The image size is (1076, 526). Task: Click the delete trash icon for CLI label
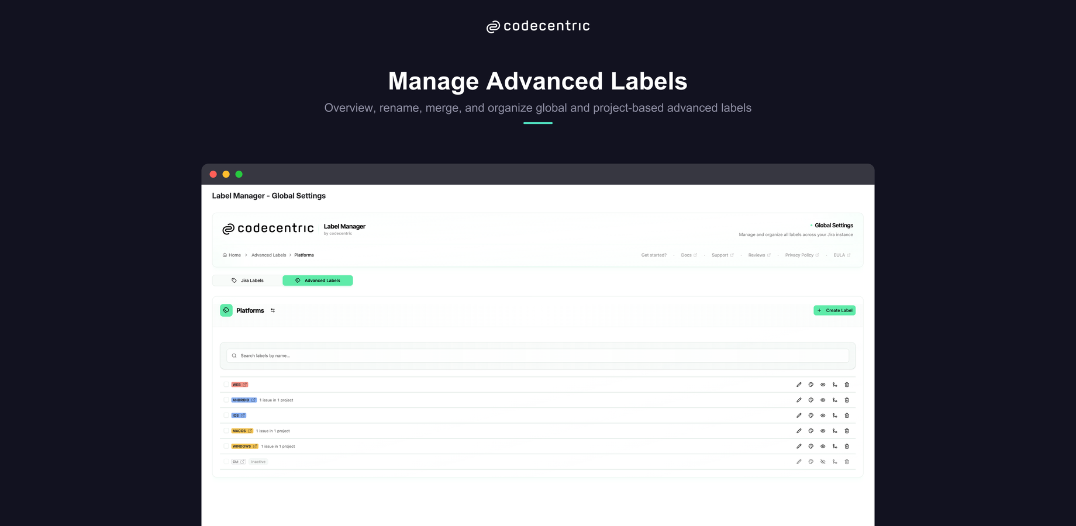tap(847, 462)
